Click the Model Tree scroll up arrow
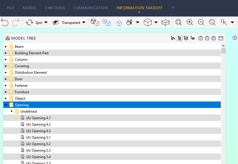The height and width of the screenshot is (164, 238). click(x=223, y=46)
